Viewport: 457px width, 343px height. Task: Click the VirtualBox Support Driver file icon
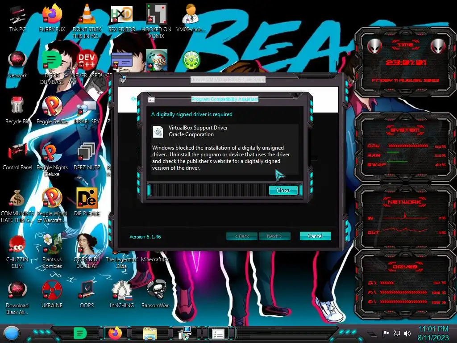158,132
